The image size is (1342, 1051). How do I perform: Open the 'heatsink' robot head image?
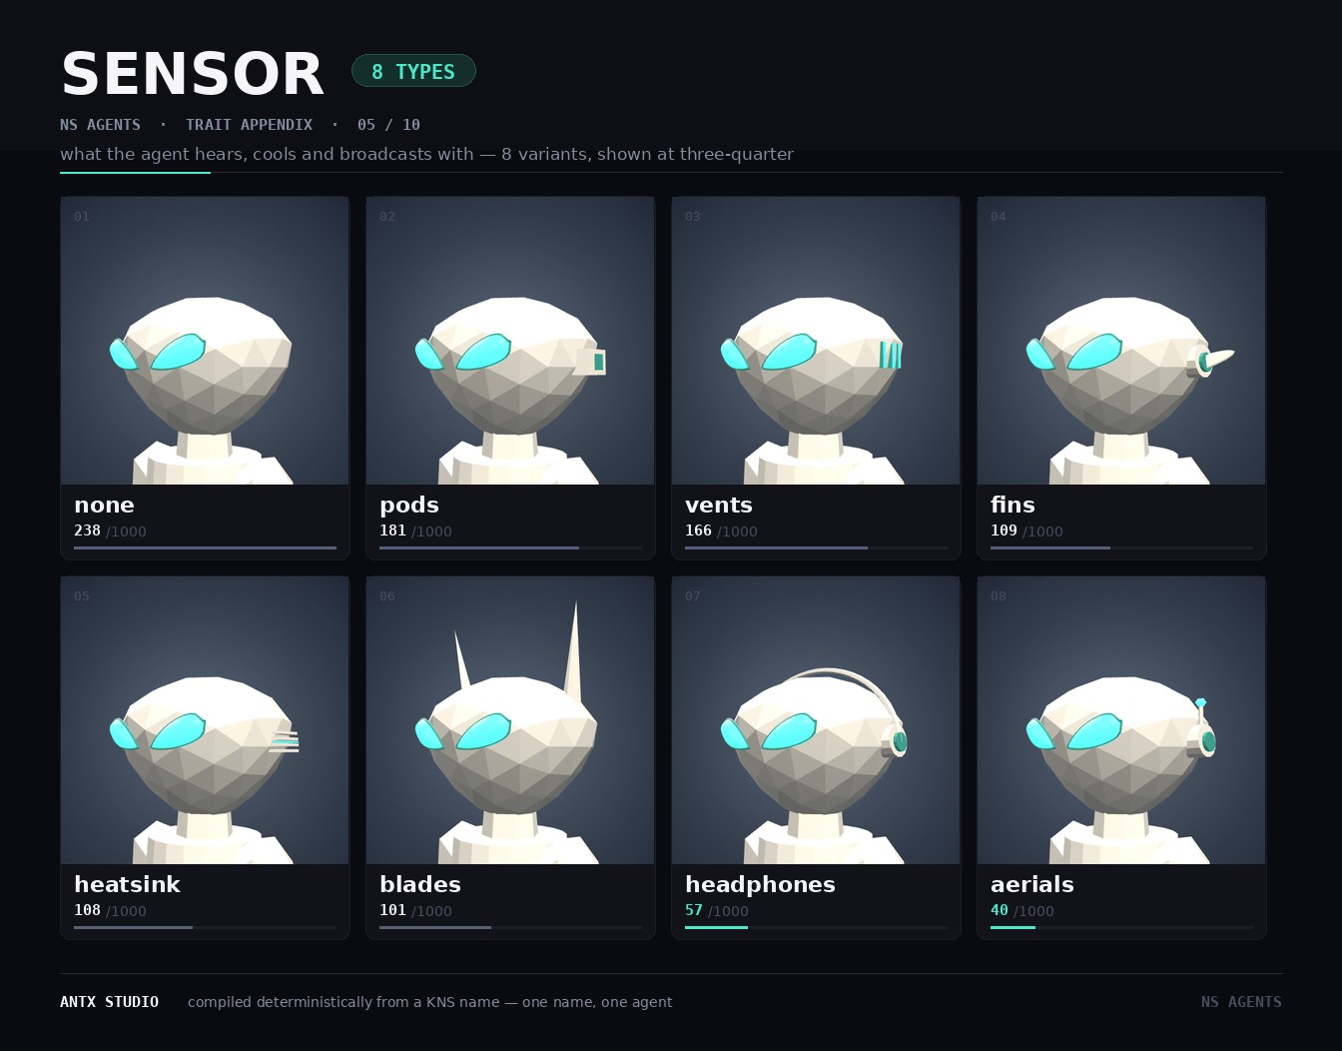point(205,720)
